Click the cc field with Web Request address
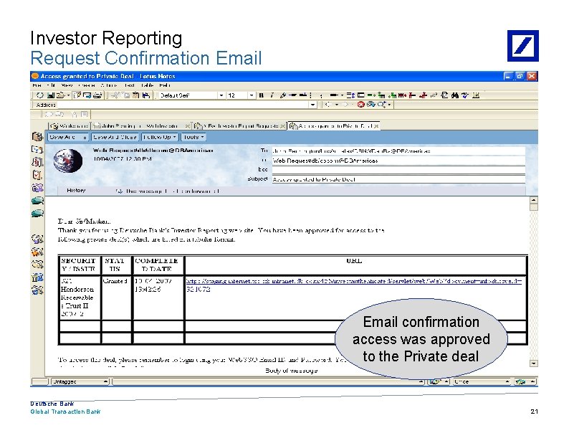Screen dimensions: 569x428 pos(398,161)
